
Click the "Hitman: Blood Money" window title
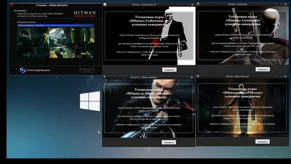coord(237,77)
